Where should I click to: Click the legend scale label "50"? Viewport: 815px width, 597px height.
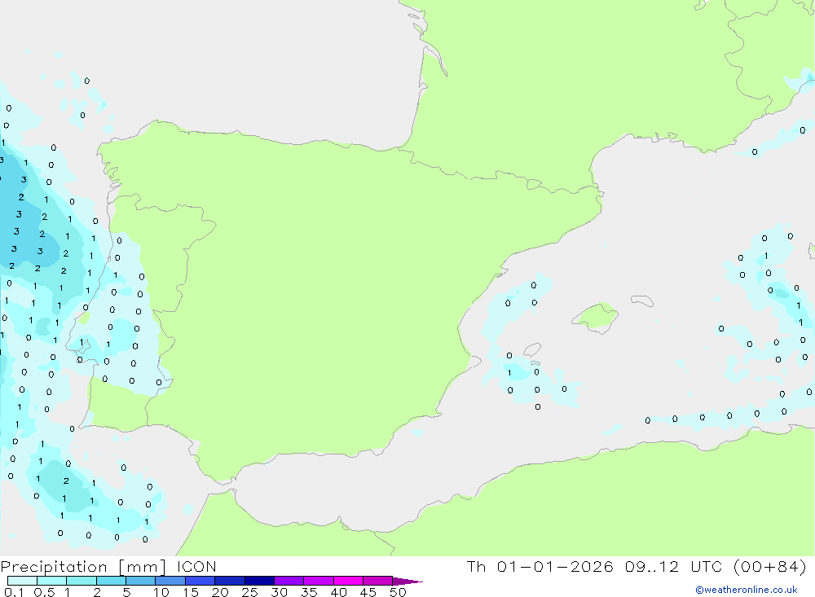pyautogui.click(x=399, y=592)
